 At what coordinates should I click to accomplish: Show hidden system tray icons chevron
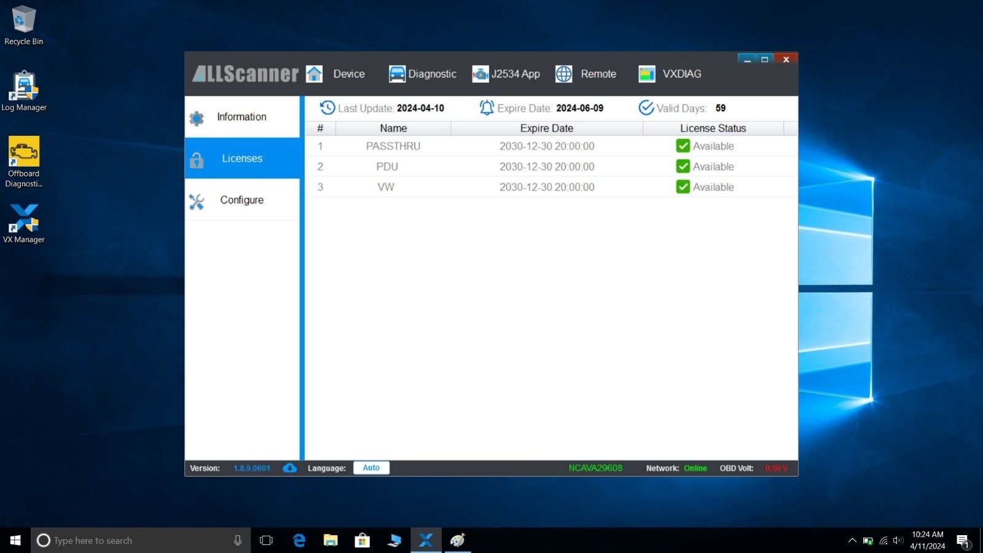click(x=852, y=540)
